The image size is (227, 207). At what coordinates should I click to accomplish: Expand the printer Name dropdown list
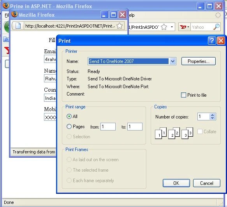tap(172, 61)
